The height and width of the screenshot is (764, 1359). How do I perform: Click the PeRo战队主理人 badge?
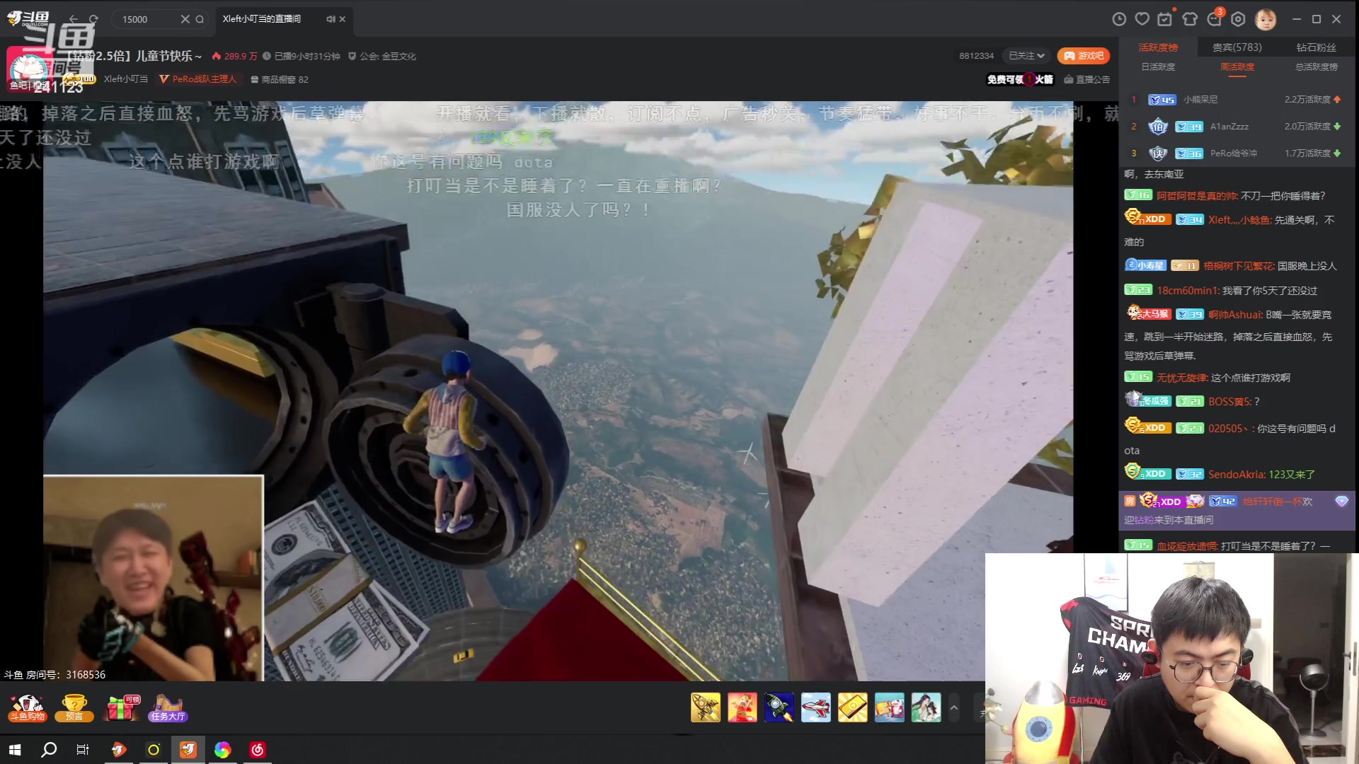pos(198,79)
